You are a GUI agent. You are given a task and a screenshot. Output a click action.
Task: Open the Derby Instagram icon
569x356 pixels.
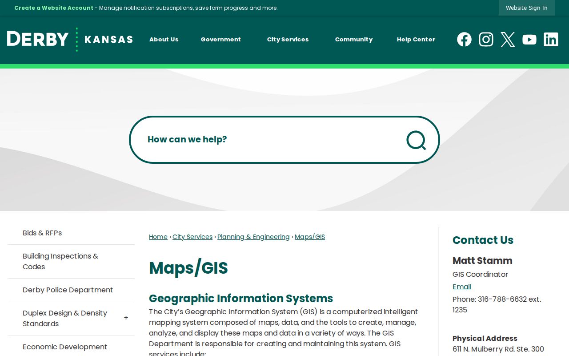(x=486, y=40)
